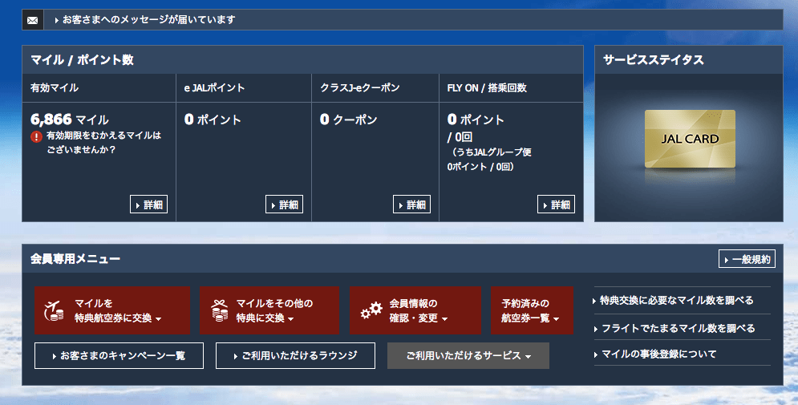Expand 予約済みの航空券一覧 menu
Screen dimensions: 798x405
click(x=532, y=310)
